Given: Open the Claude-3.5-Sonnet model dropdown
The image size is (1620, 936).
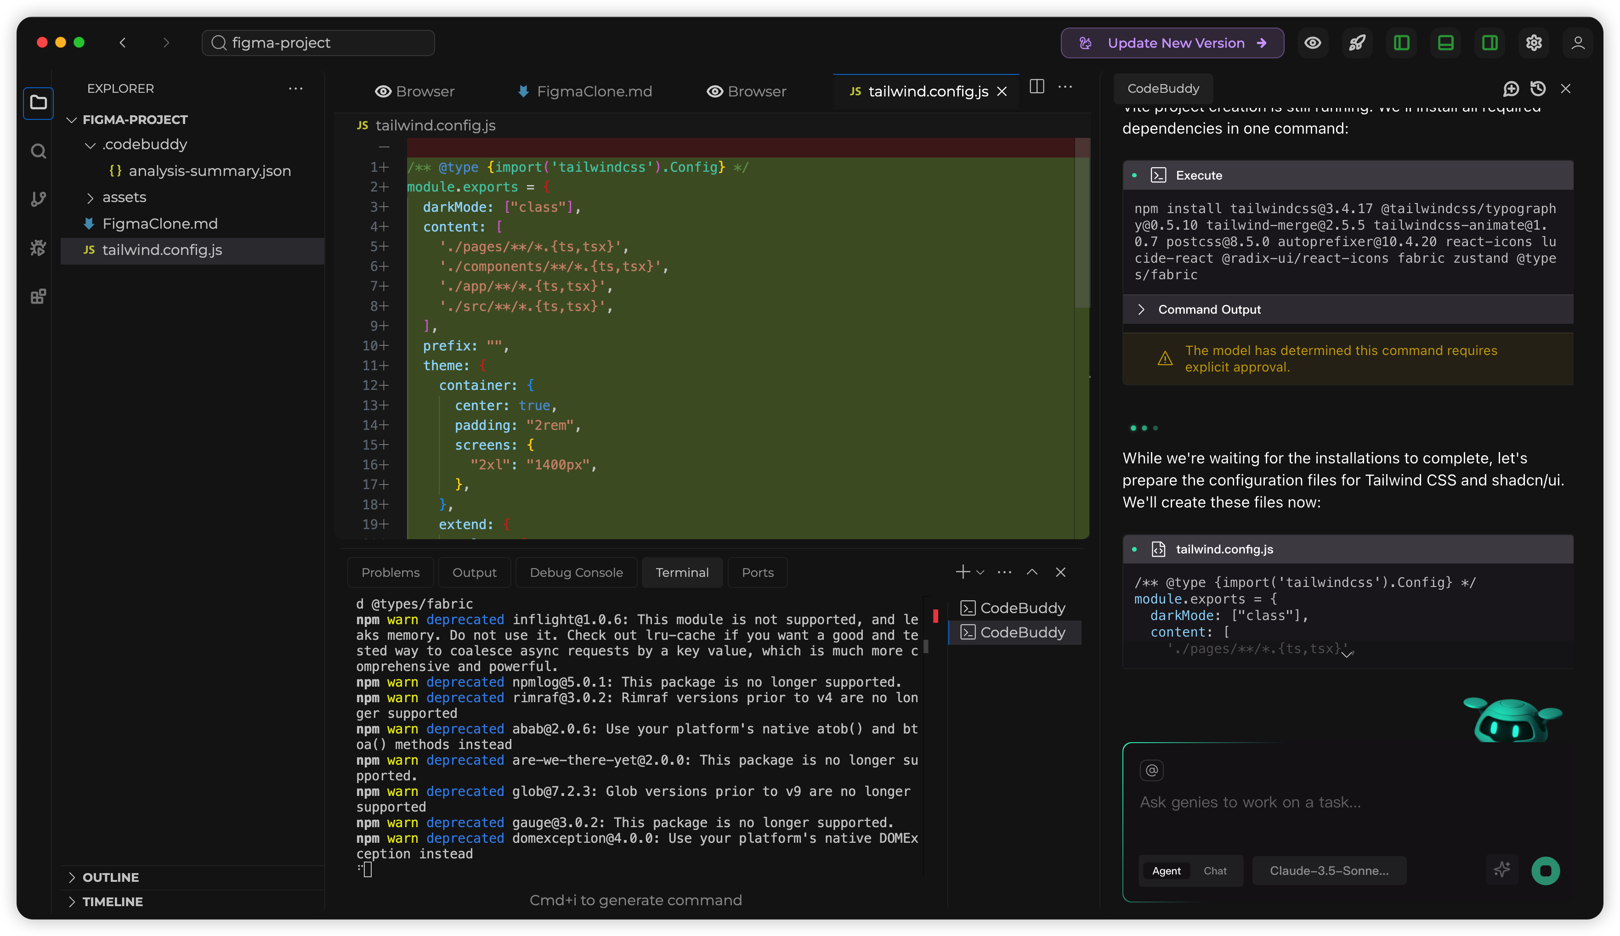Looking at the screenshot, I should (x=1329, y=871).
